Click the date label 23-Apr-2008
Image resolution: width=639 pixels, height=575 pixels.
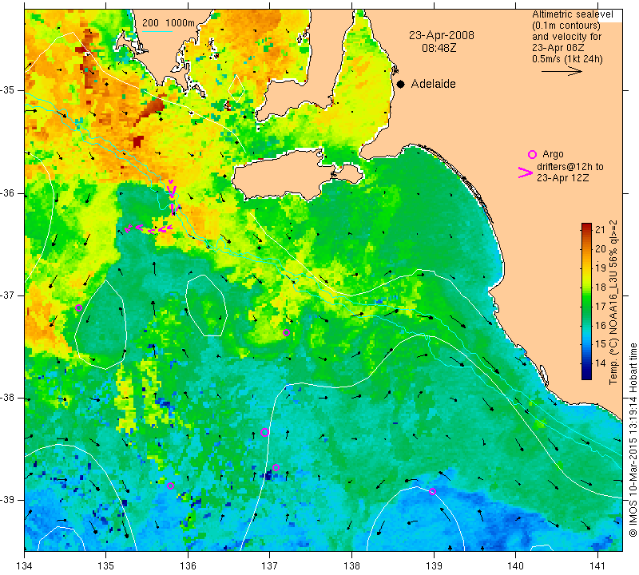coord(442,35)
